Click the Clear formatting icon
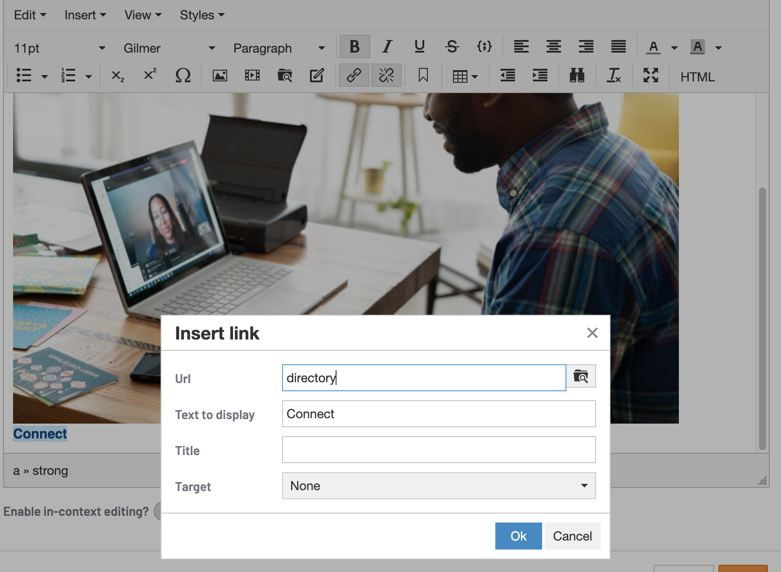The image size is (781, 572). click(x=614, y=76)
